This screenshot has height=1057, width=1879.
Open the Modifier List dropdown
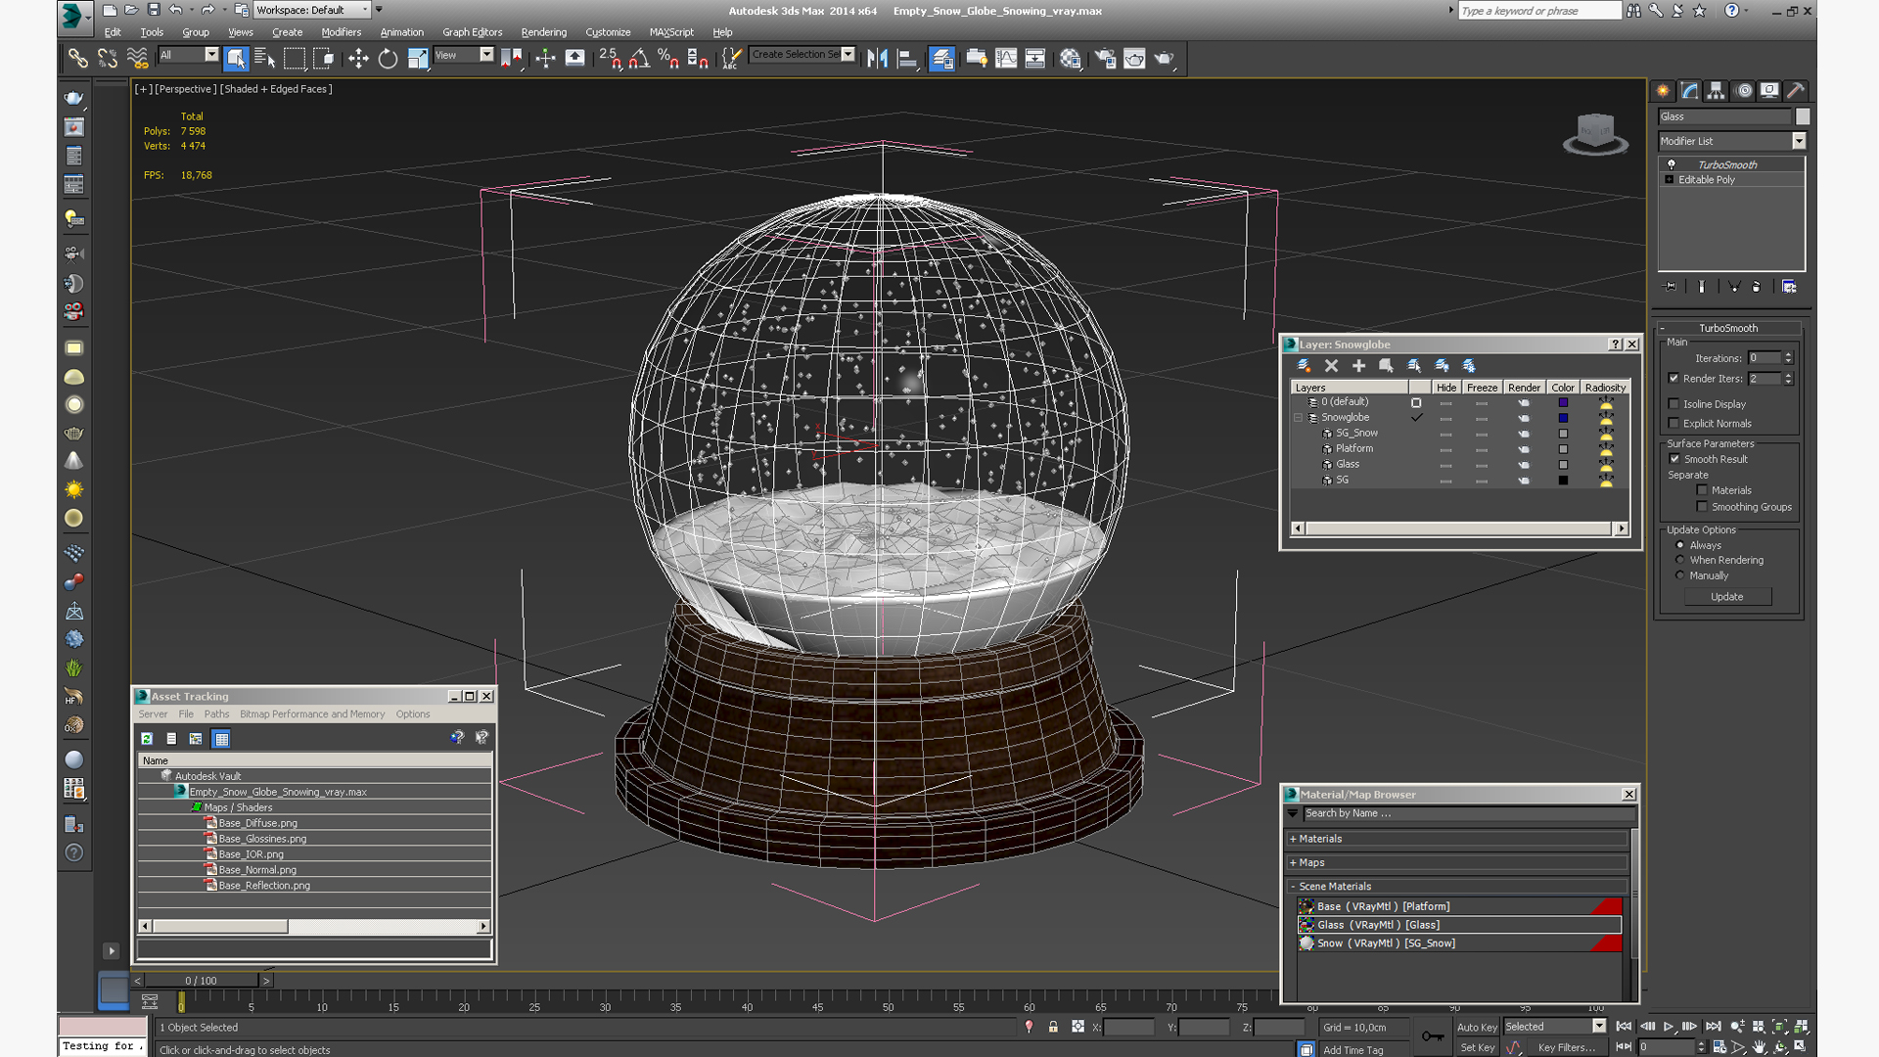coord(1798,141)
